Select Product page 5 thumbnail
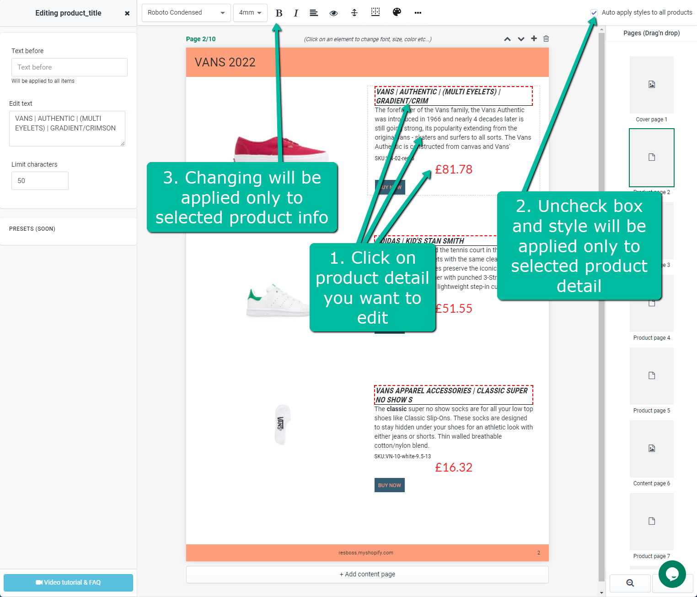Image resolution: width=697 pixels, height=597 pixels. click(652, 376)
